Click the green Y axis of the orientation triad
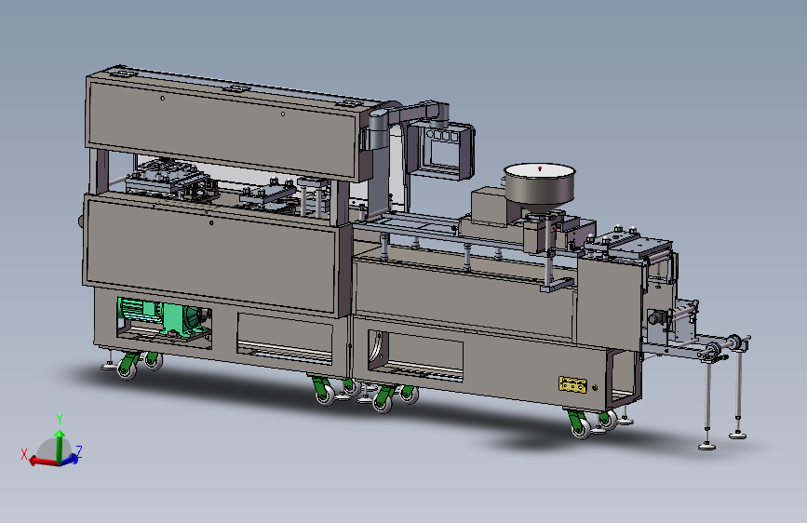807x523 pixels. [x=60, y=447]
